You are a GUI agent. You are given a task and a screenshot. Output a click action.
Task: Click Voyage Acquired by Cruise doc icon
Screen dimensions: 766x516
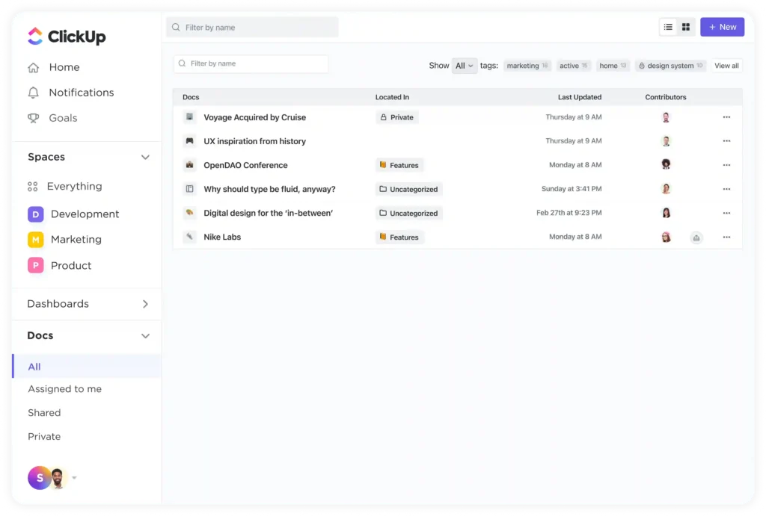[x=189, y=117]
